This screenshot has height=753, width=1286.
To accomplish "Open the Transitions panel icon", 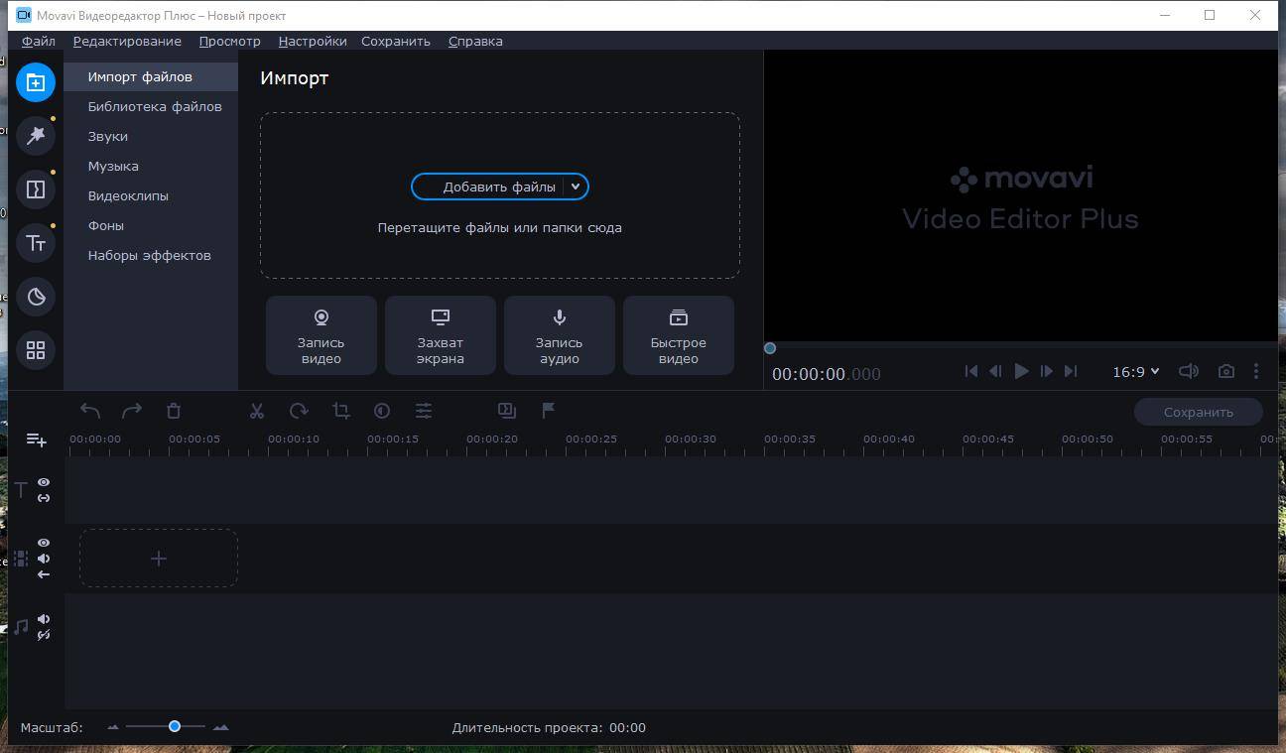I will [x=36, y=189].
